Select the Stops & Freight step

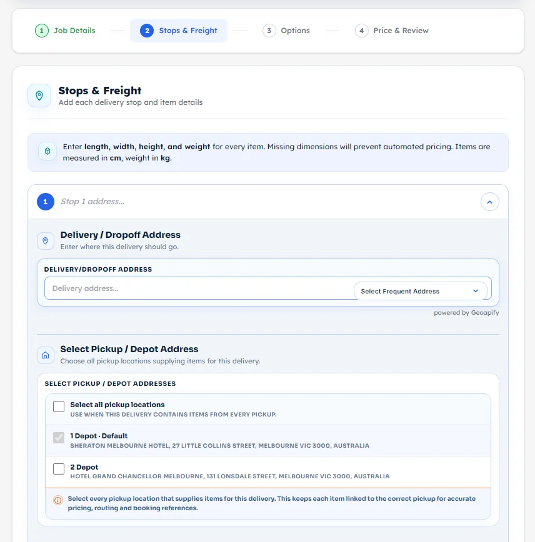tap(179, 31)
